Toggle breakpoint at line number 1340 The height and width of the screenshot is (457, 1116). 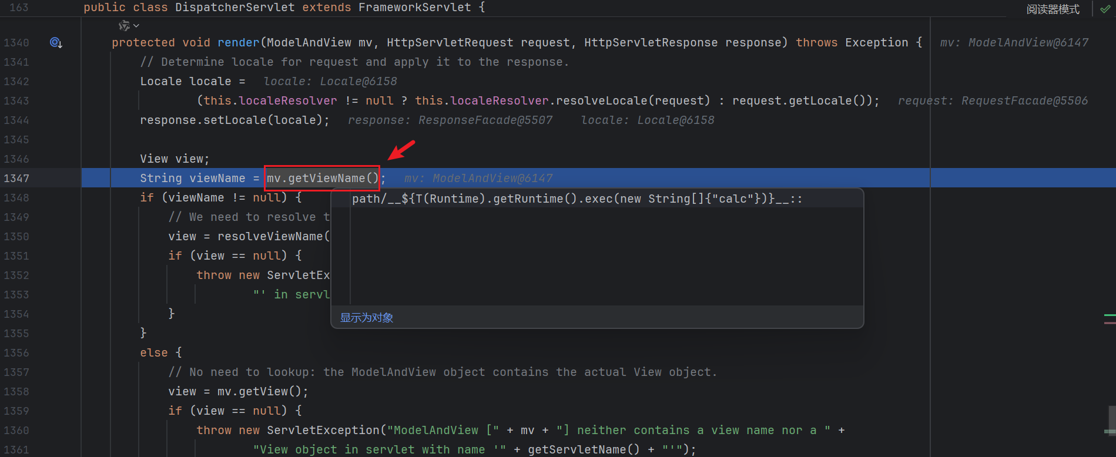[x=16, y=42]
